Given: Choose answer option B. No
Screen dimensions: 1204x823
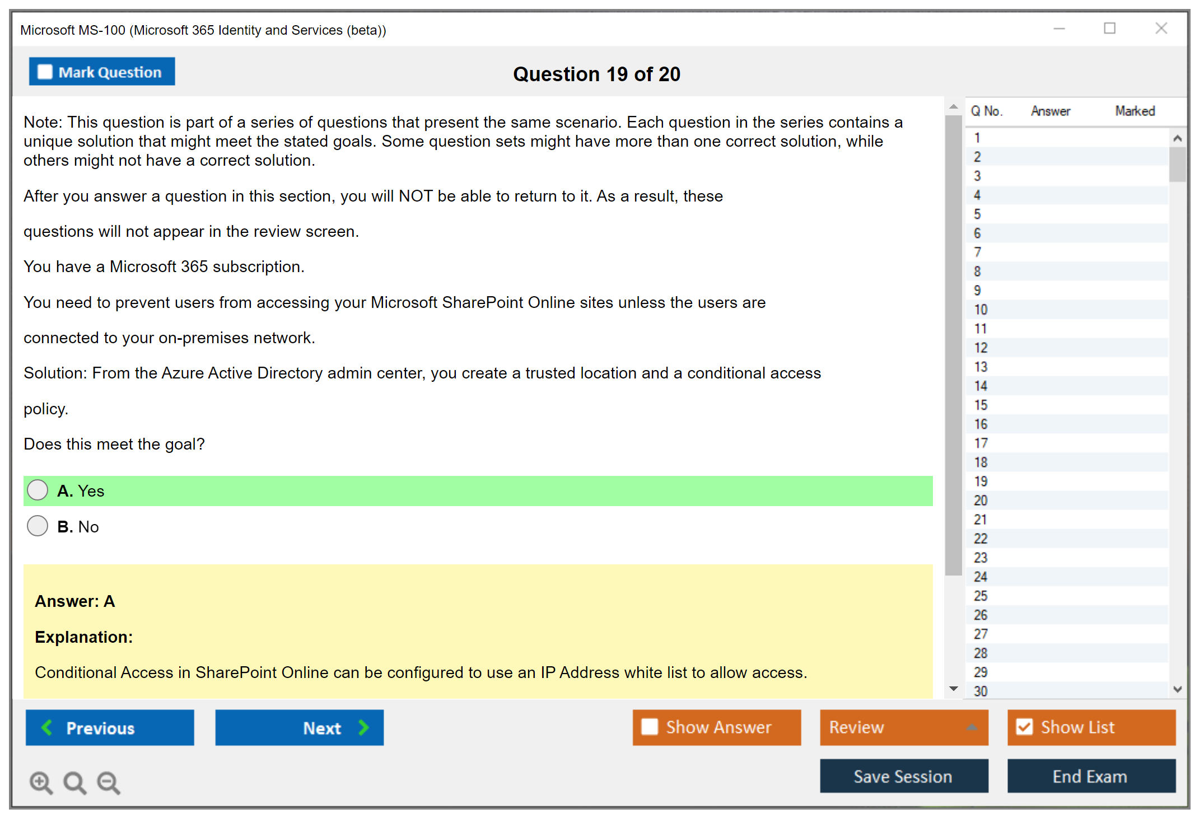Looking at the screenshot, I should click(38, 526).
